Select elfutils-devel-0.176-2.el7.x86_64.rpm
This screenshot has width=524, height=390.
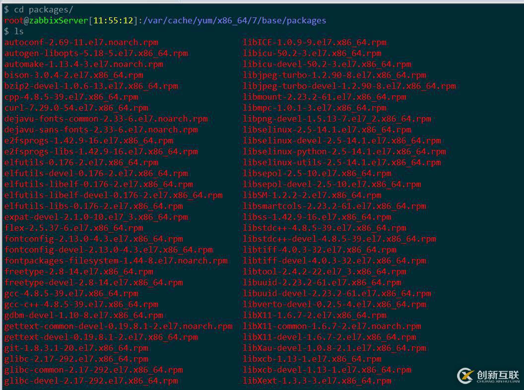tap(96, 174)
